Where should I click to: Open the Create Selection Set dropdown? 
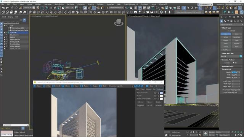116,8
